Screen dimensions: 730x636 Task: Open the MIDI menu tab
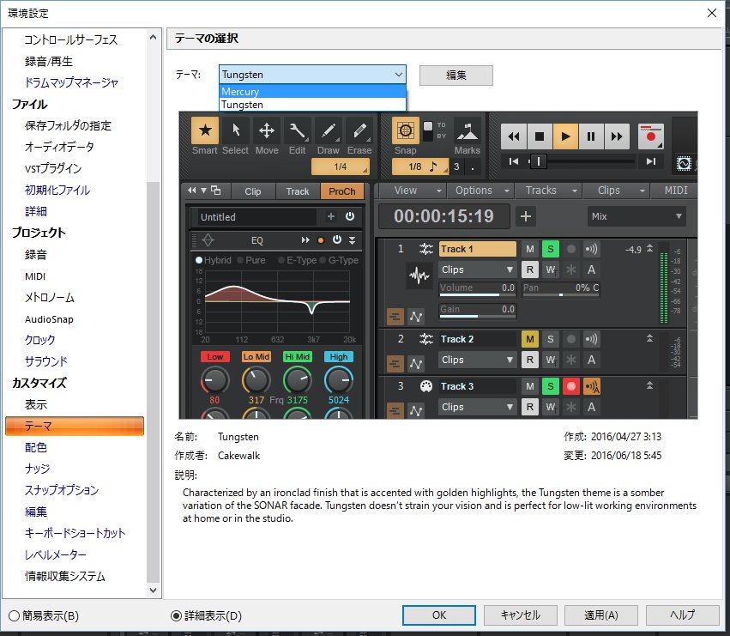pos(676,191)
